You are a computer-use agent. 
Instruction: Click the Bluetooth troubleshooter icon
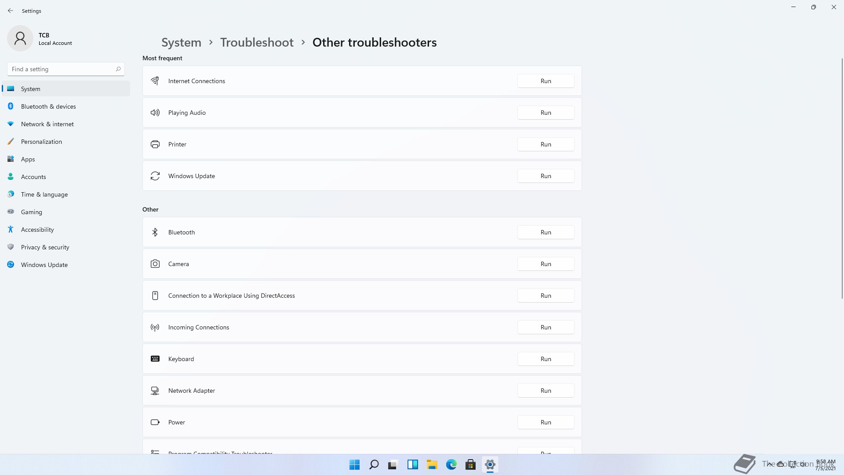tap(155, 232)
